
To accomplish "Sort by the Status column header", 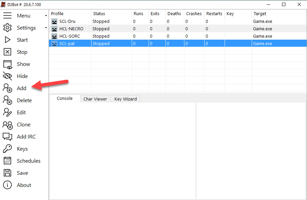I will (111, 14).
